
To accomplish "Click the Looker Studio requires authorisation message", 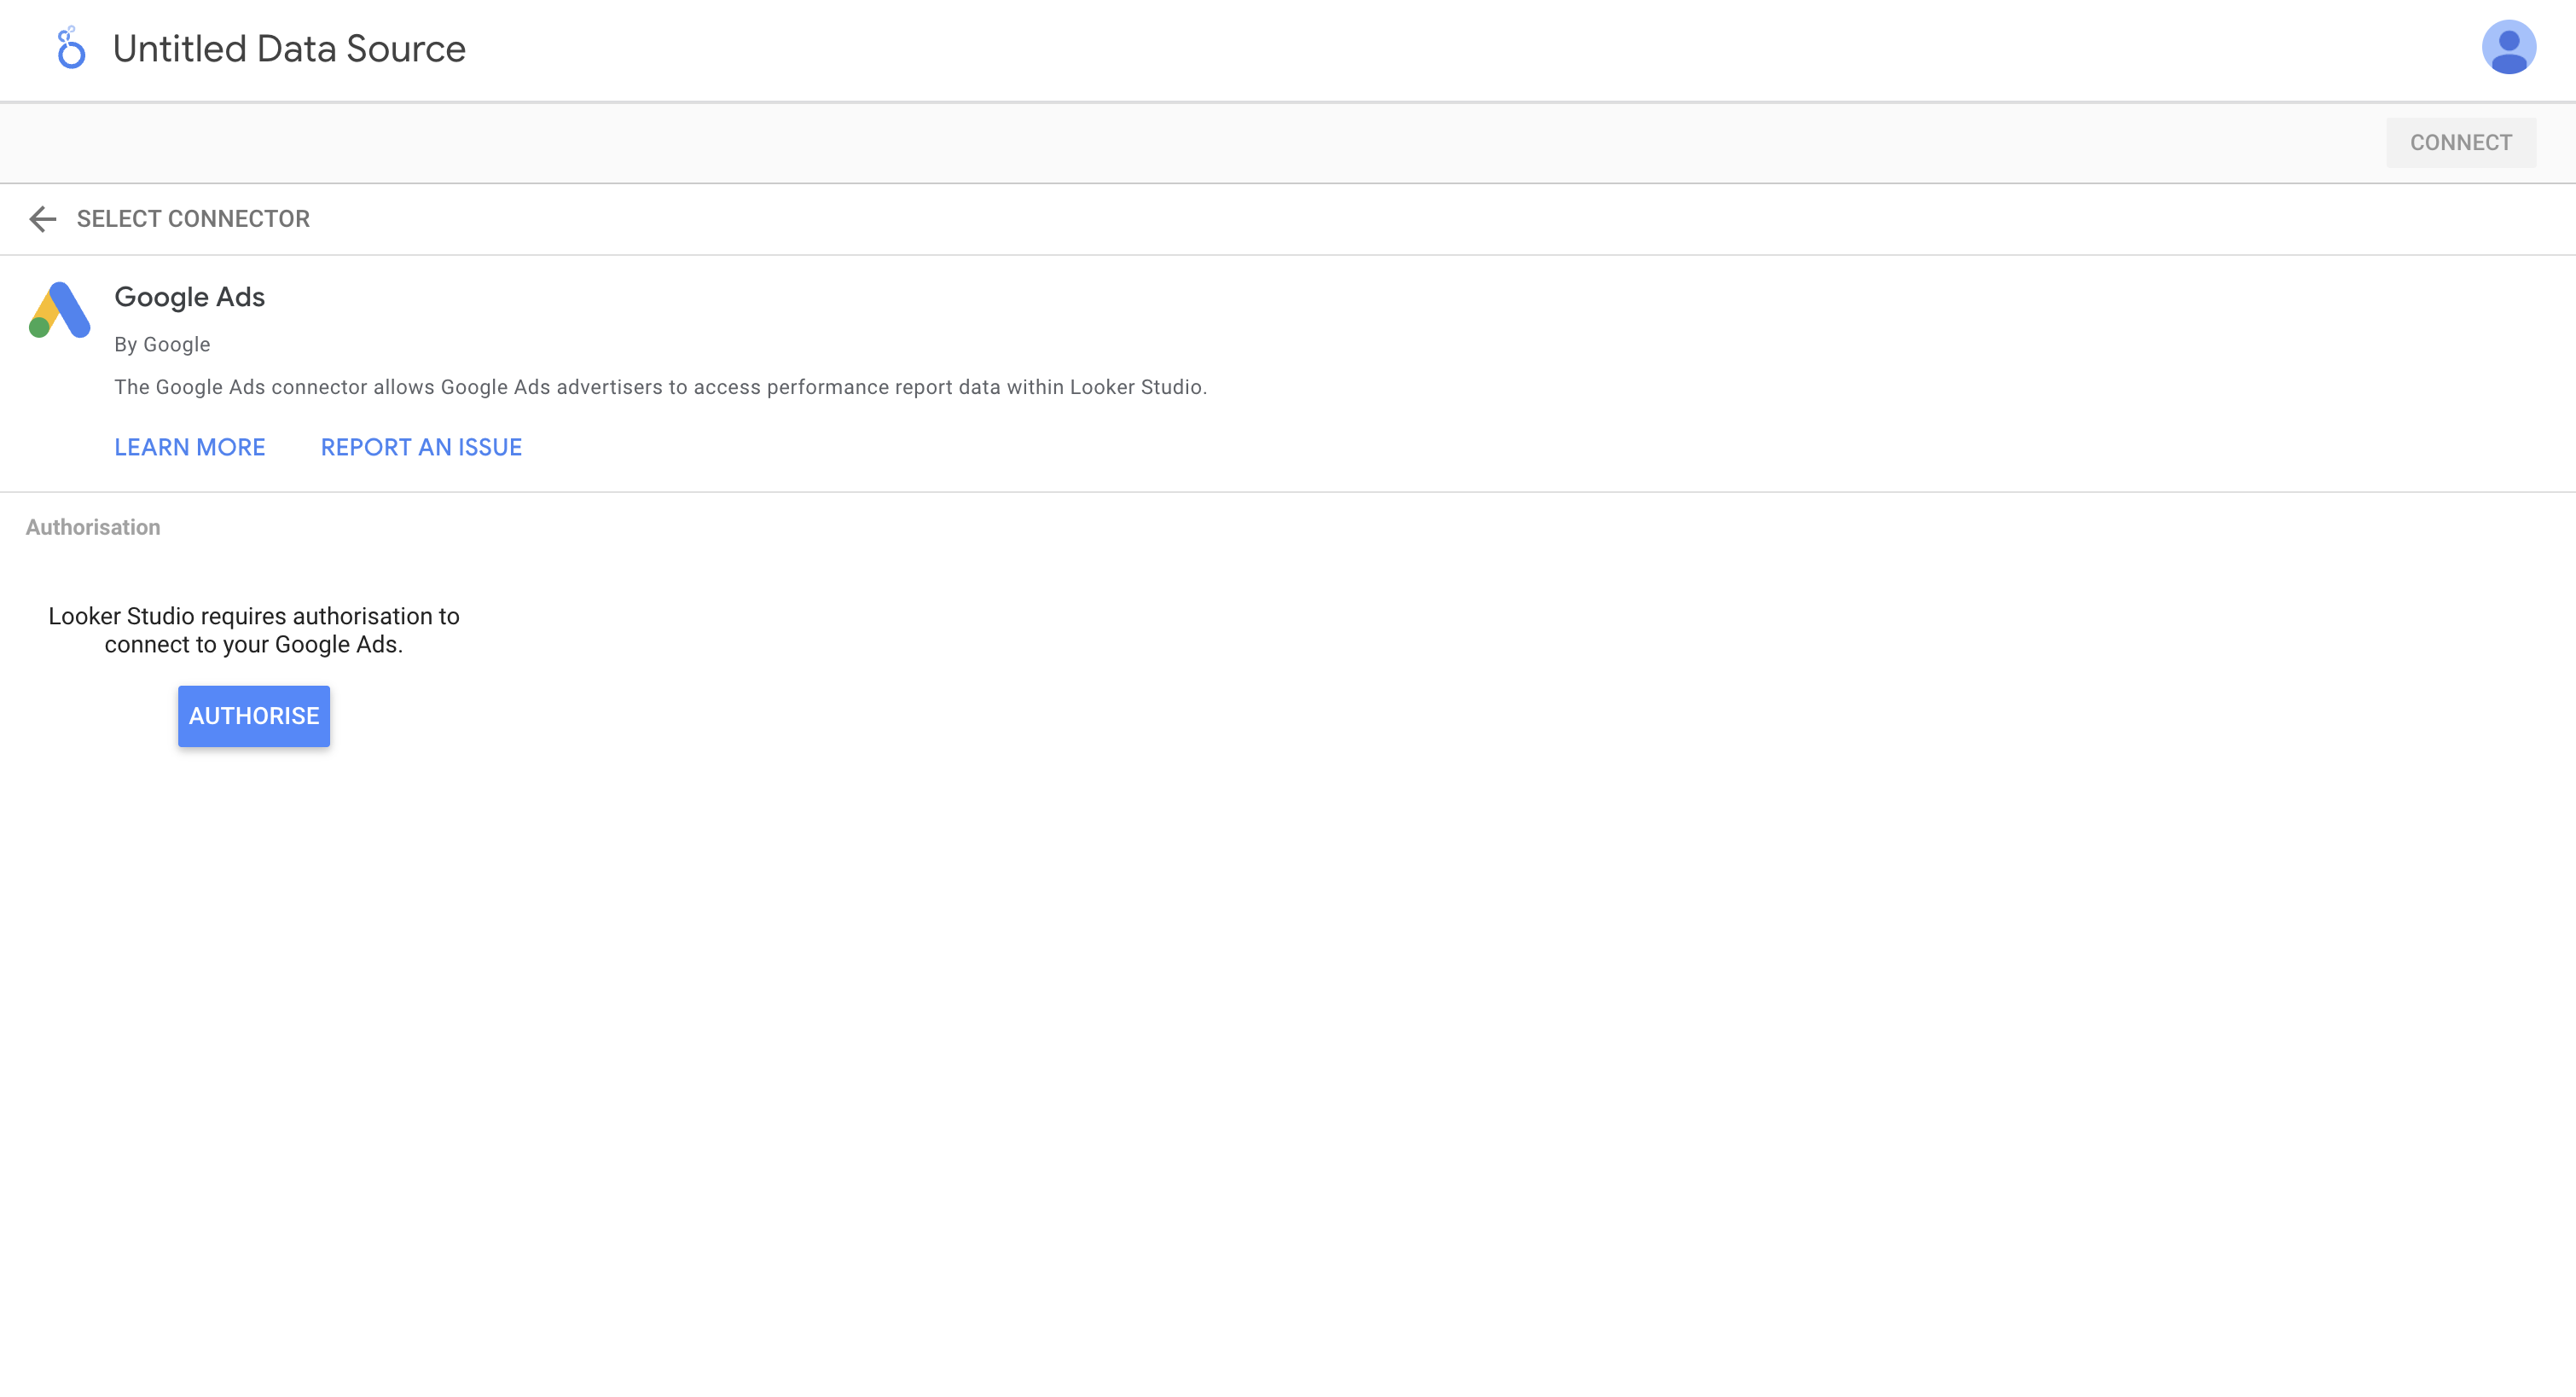I will click(254, 616).
